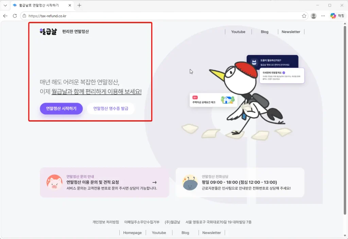Click the page vertical scrollbar

(345, 120)
